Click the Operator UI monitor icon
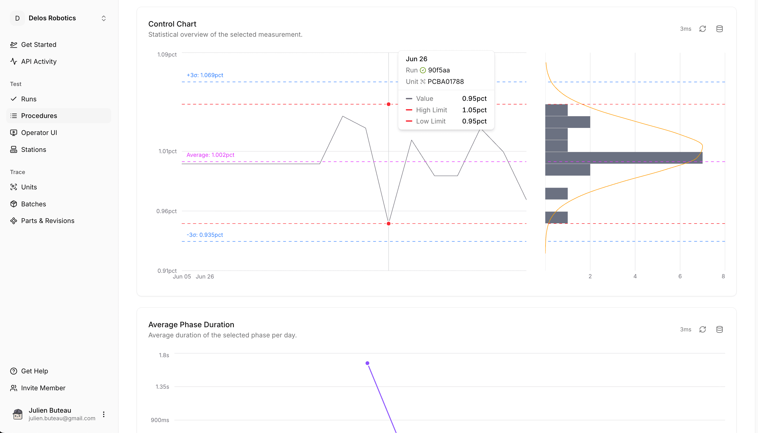 coord(14,133)
